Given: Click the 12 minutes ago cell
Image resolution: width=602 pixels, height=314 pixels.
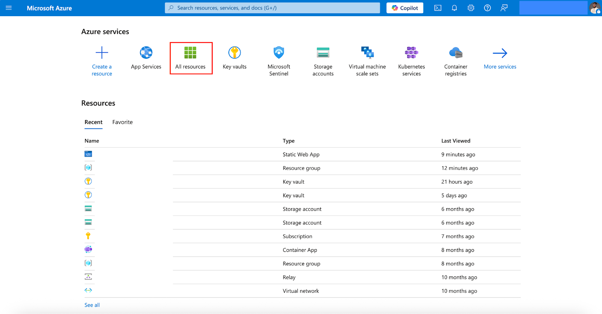Looking at the screenshot, I should [460, 168].
